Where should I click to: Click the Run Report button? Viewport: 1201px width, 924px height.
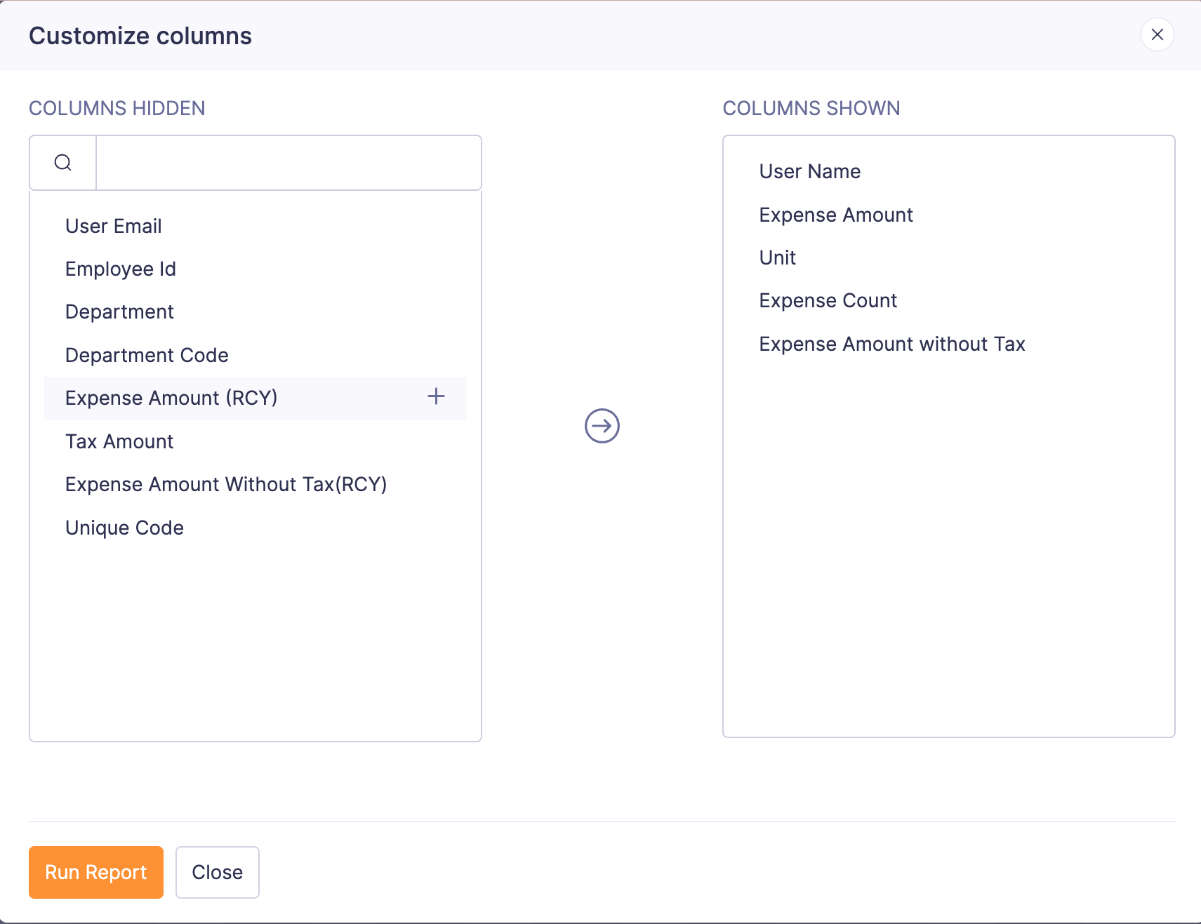[x=95, y=872]
